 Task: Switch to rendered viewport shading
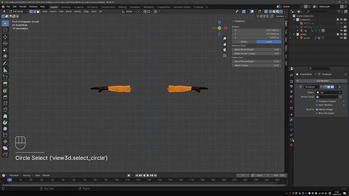281,11
